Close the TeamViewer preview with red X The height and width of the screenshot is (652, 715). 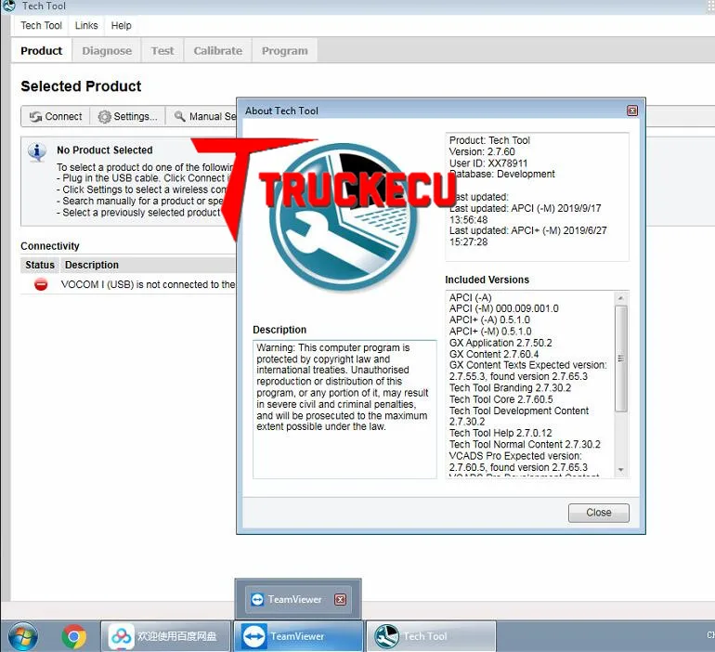[x=340, y=600]
